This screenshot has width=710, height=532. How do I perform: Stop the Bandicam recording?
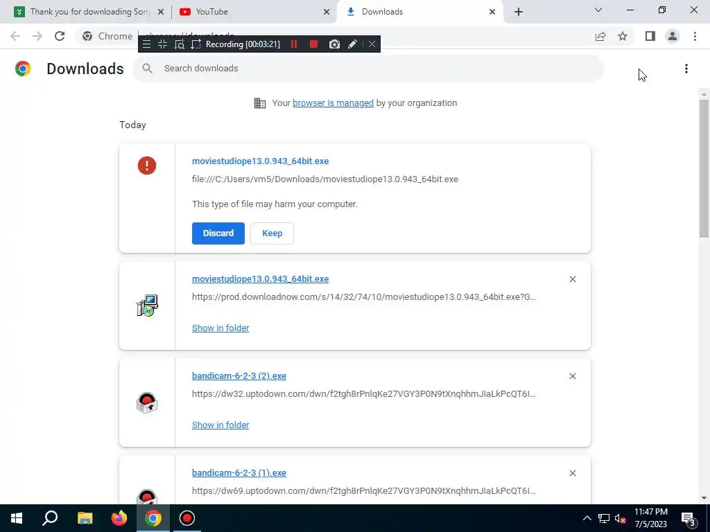[313, 44]
